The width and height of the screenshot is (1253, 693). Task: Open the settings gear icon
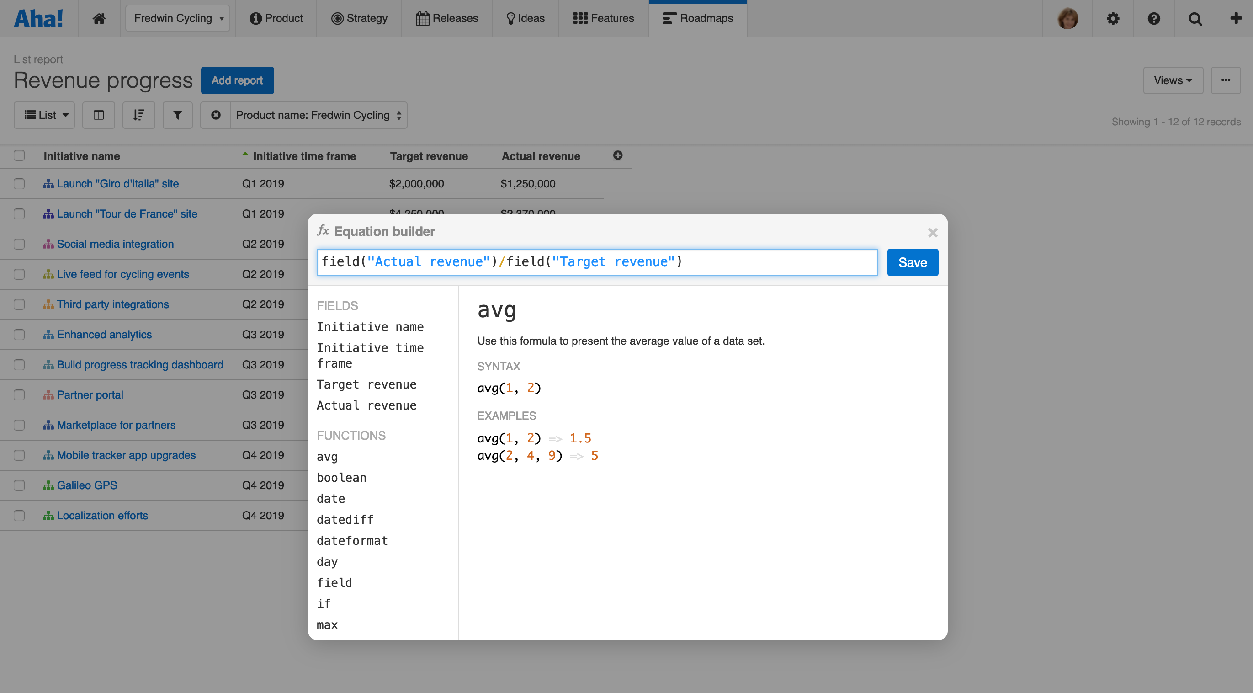(x=1113, y=18)
